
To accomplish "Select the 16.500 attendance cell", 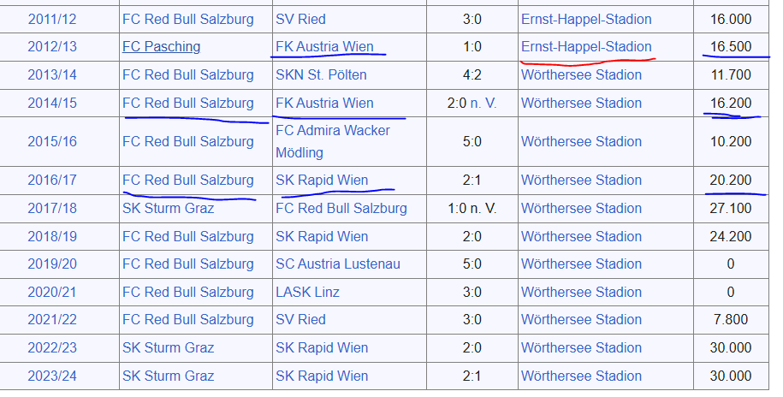I will coord(730,47).
